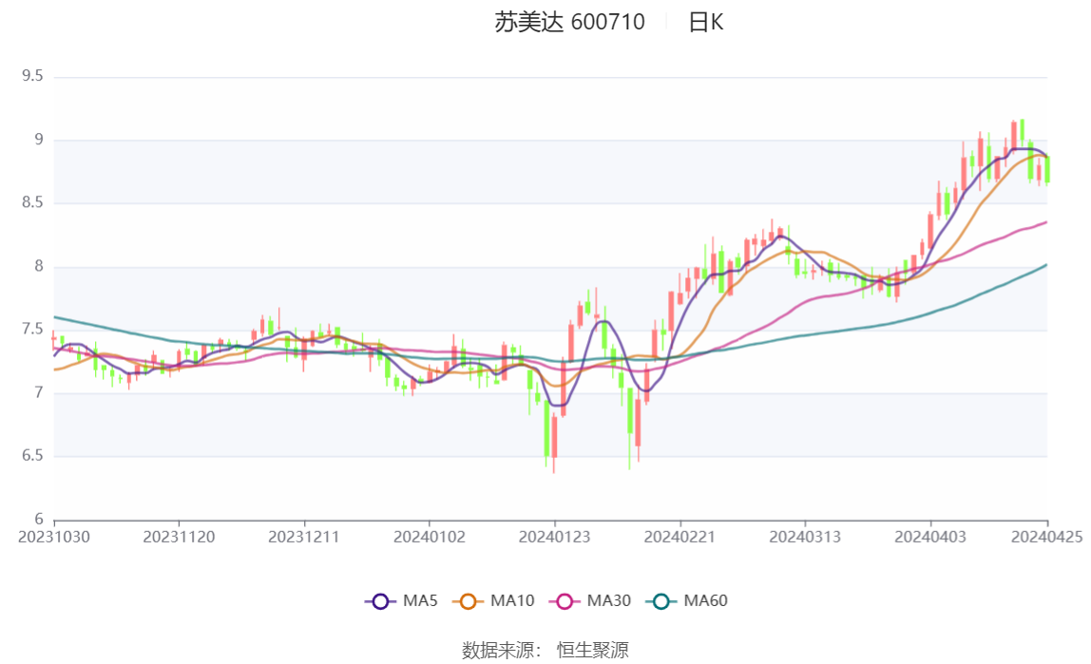The height and width of the screenshot is (664, 1091).
Task: Toggle the MA30 legend series
Action: pos(590,600)
